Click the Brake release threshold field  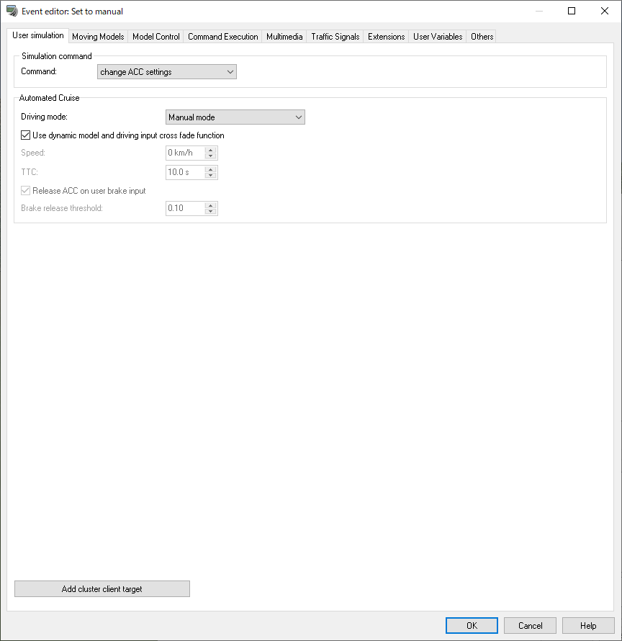[185, 208]
